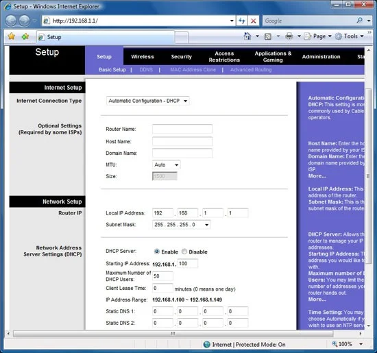Click the red Stop loading icon
The width and height of the screenshot is (377, 353).
tap(253, 21)
